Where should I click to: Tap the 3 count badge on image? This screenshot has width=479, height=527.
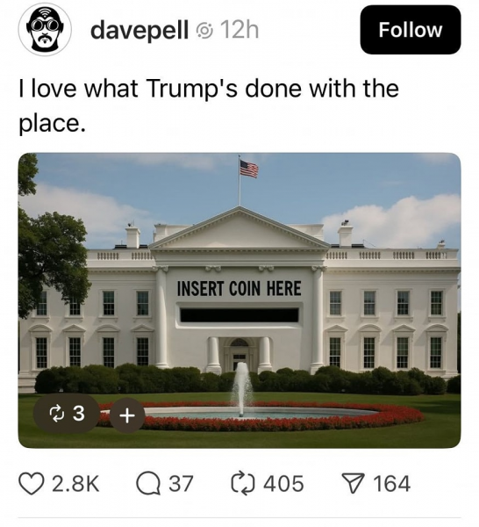point(67,413)
